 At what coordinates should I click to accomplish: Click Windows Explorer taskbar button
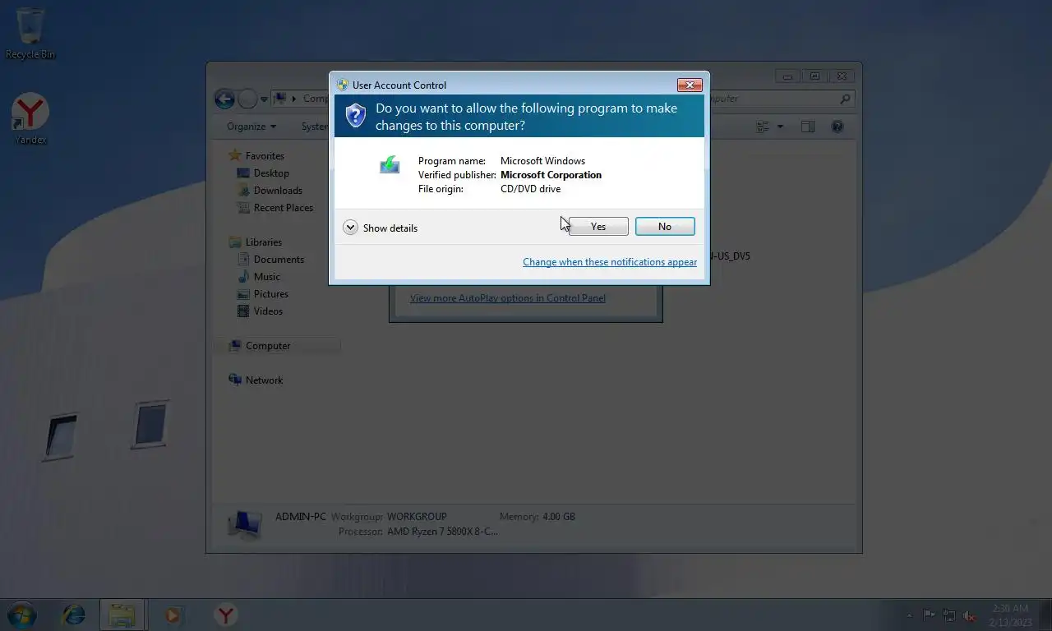click(x=122, y=615)
